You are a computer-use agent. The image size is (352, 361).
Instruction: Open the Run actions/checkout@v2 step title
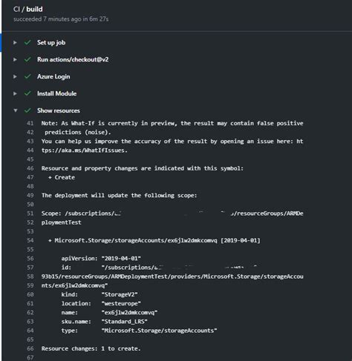pos(73,59)
